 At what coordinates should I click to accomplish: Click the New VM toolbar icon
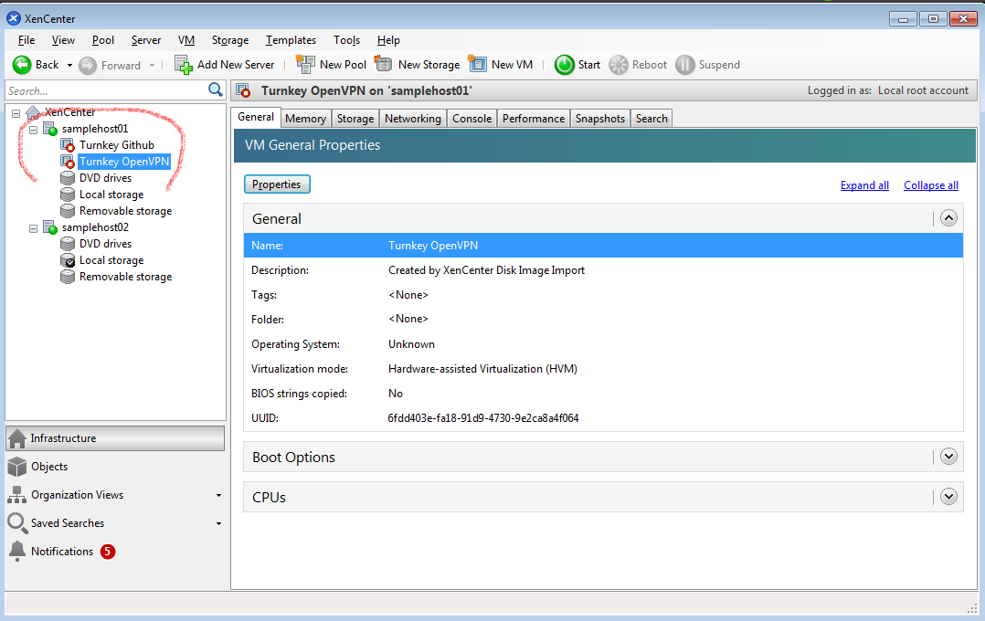click(x=477, y=65)
